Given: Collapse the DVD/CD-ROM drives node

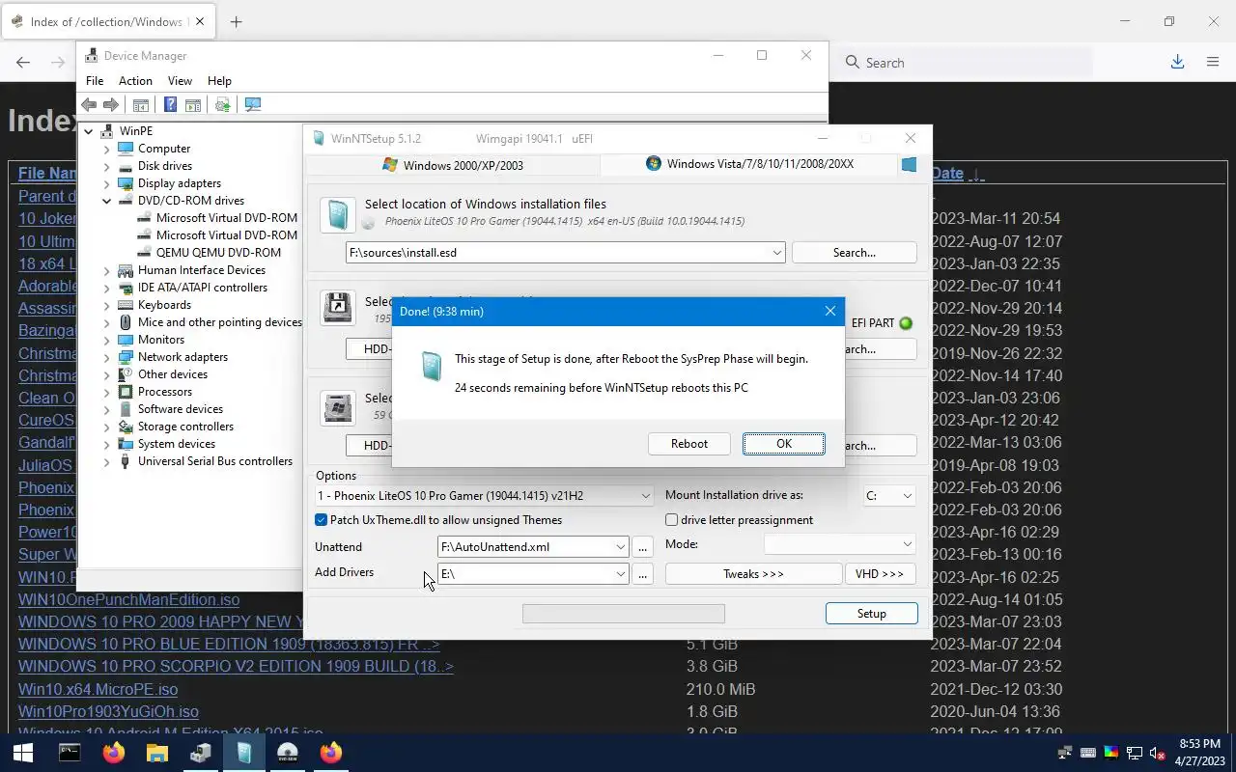Looking at the screenshot, I should pyautogui.click(x=107, y=201).
